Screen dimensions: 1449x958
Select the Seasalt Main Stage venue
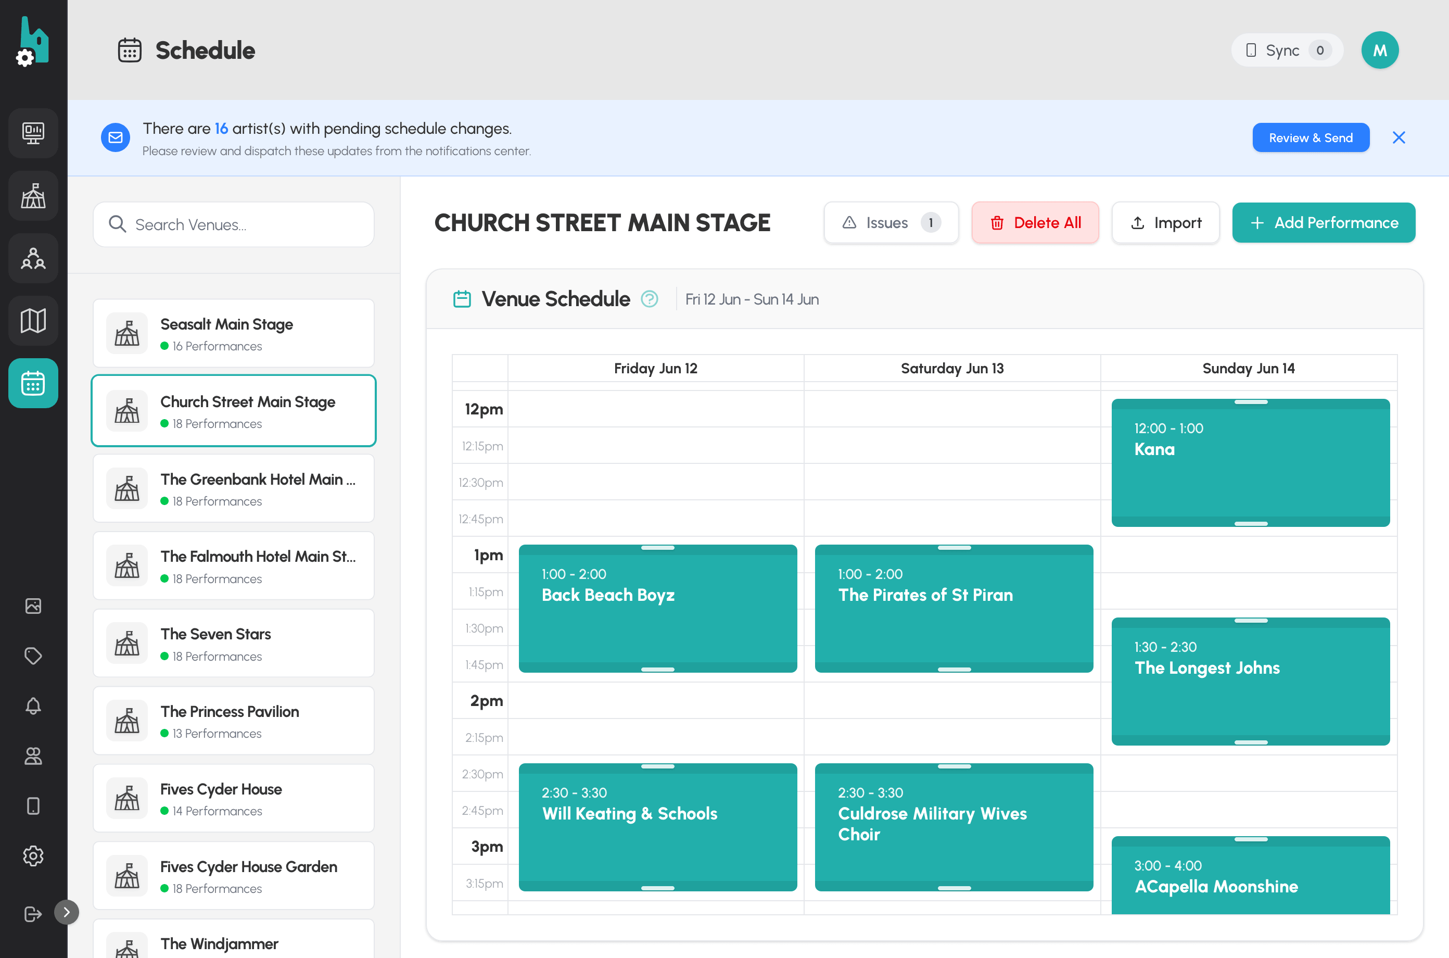[234, 334]
